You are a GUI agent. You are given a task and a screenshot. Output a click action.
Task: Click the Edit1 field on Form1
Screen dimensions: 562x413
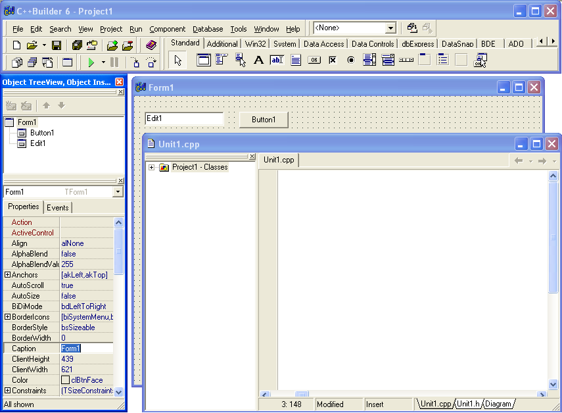click(184, 118)
